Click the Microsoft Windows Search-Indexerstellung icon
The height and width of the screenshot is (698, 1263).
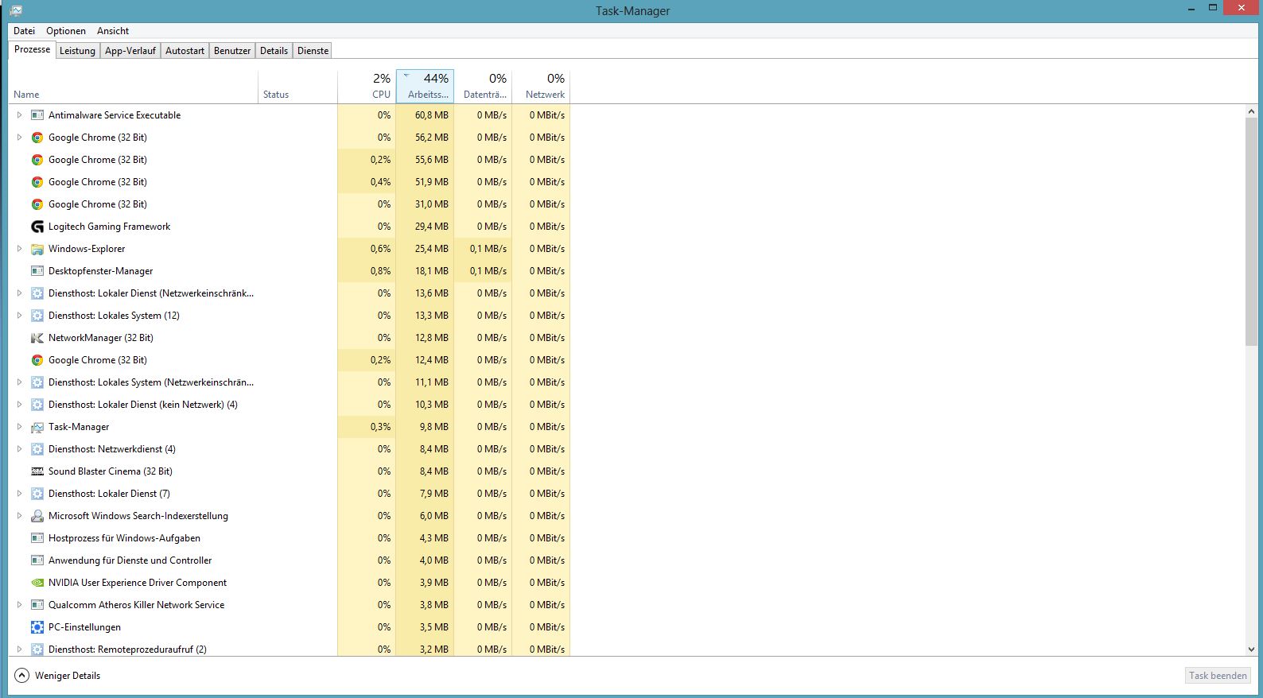click(x=37, y=516)
